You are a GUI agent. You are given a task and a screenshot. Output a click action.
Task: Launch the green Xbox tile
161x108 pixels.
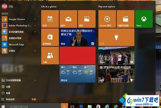pos(144,19)
